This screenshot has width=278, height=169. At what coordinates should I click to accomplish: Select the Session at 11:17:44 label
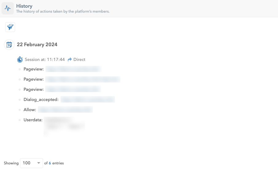coord(45,59)
